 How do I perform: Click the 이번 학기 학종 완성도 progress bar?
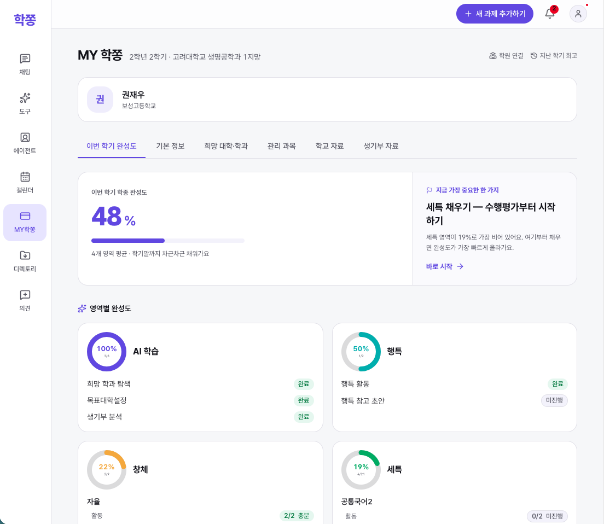(167, 241)
